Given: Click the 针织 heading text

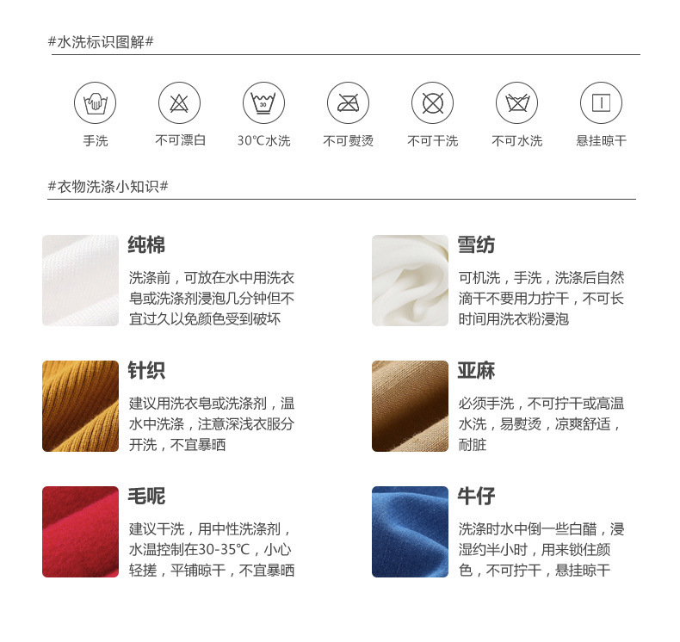Looking at the screenshot, I should (146, 371).
